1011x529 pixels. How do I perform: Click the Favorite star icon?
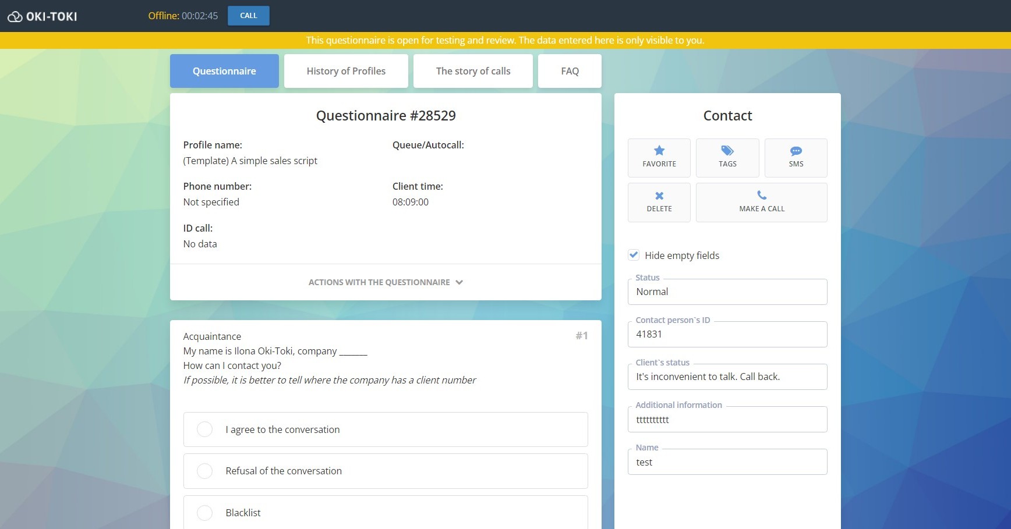[x=659, y=151]
